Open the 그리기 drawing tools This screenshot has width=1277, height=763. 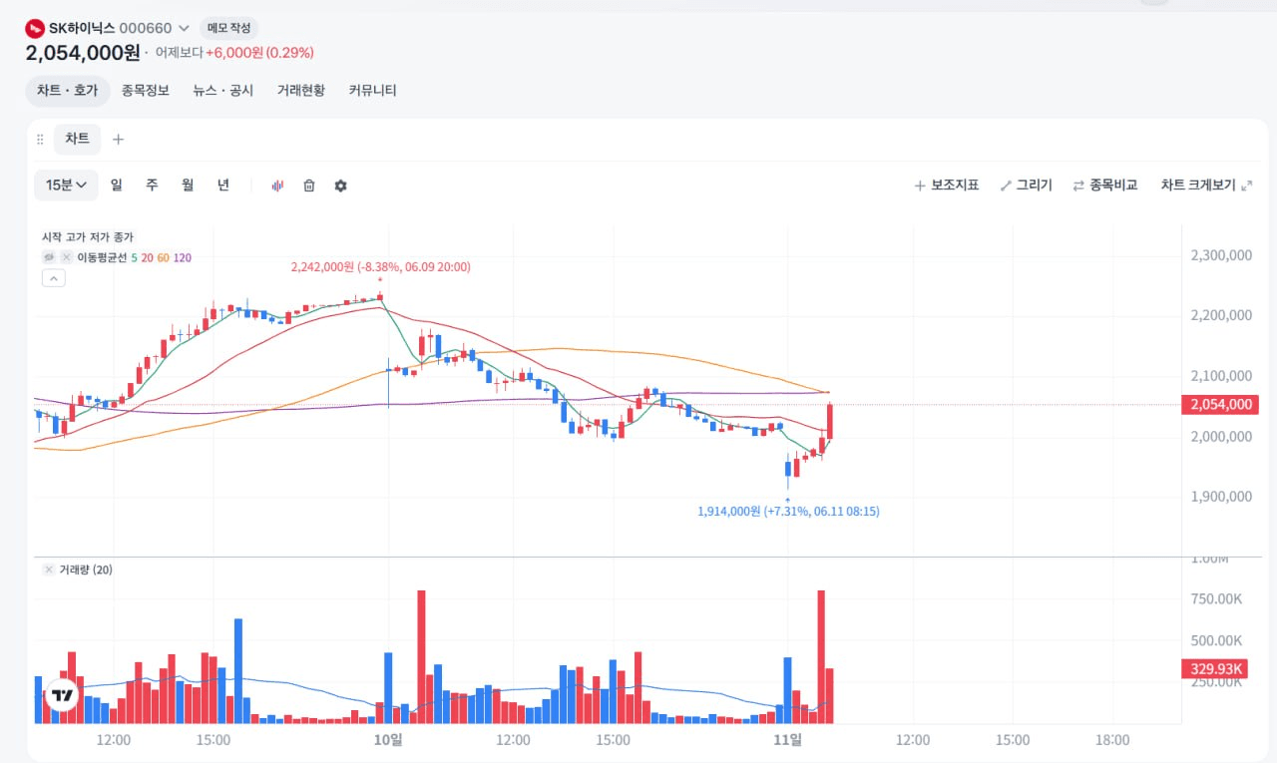click(1027, 186)
